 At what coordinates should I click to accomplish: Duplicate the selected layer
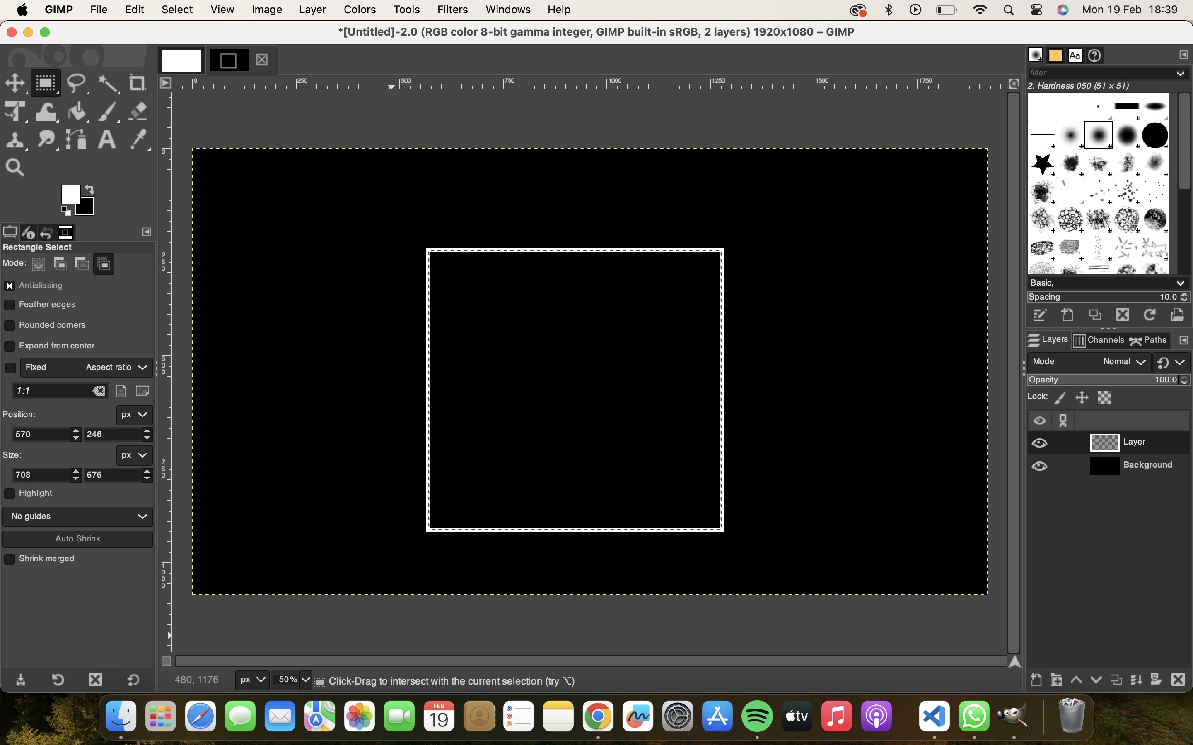tap(1117, 680)
